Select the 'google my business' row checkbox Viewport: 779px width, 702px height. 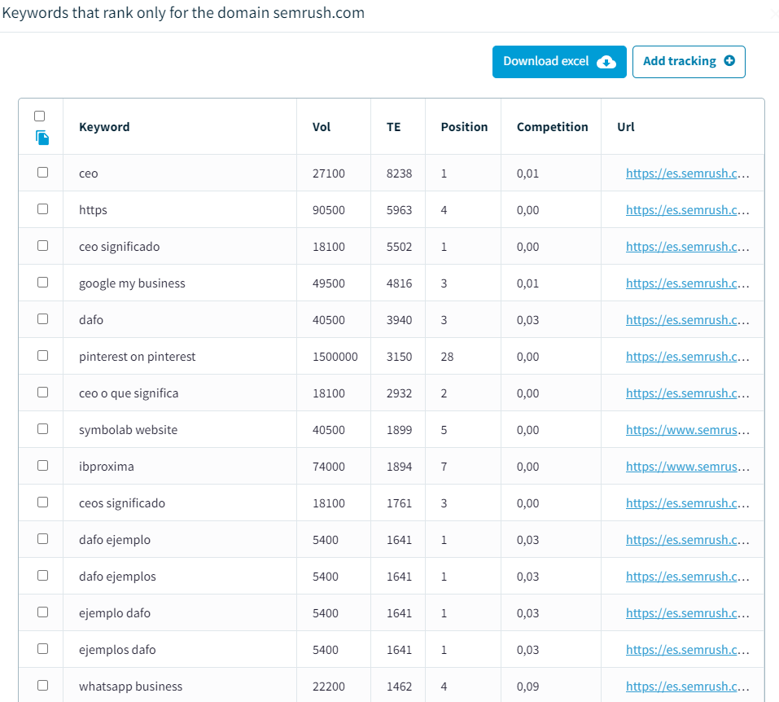42,283
